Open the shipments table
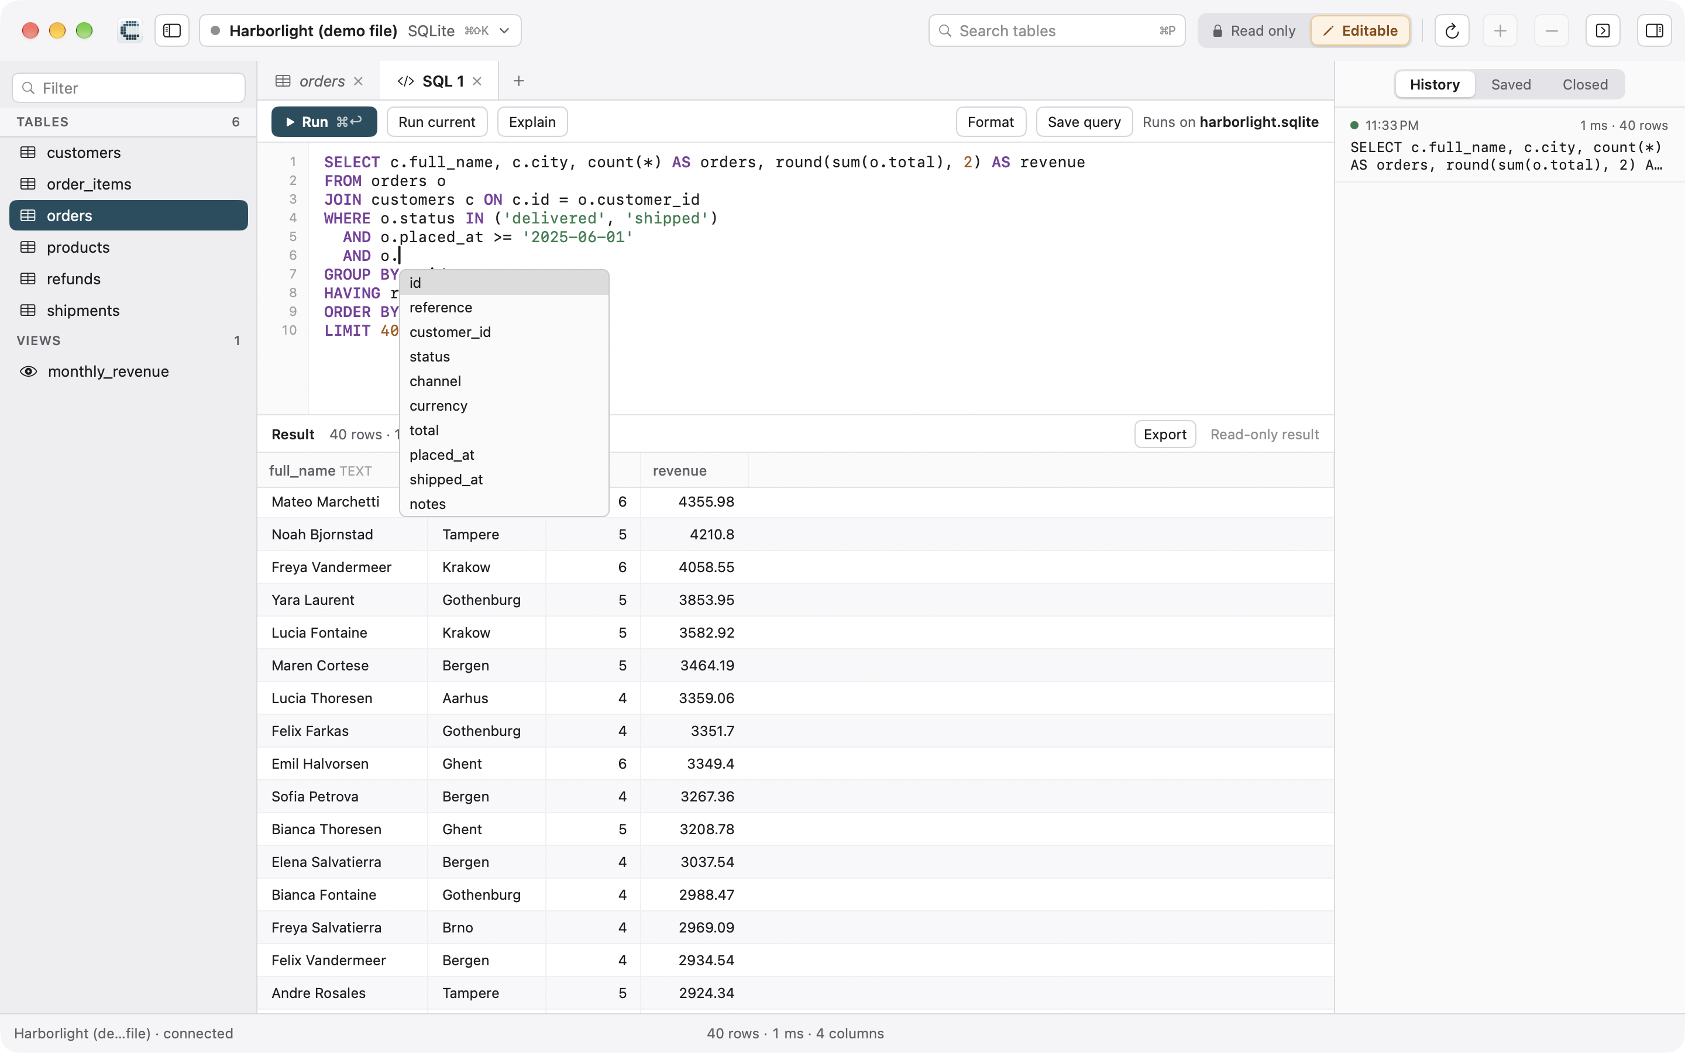 coord(129,311)
